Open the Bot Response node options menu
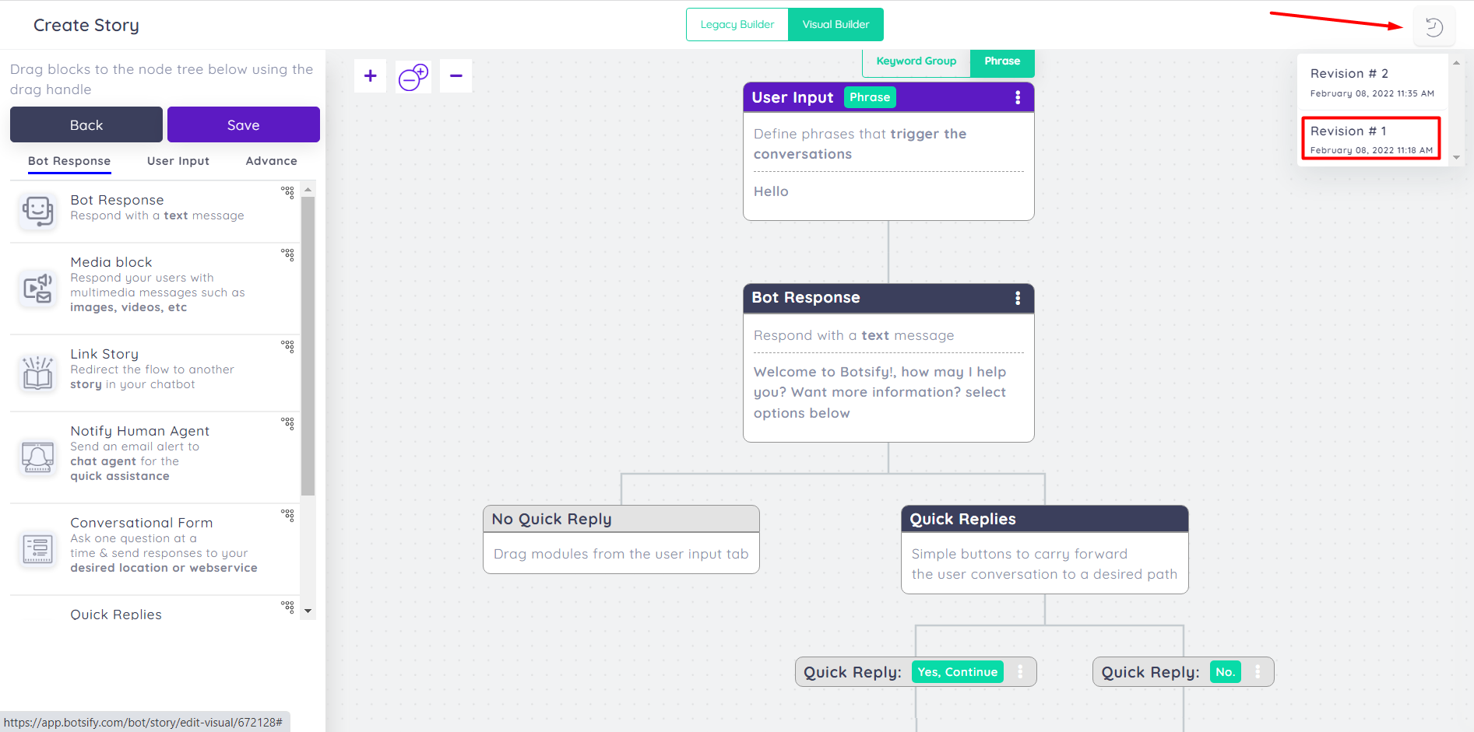 point(1017,298)
